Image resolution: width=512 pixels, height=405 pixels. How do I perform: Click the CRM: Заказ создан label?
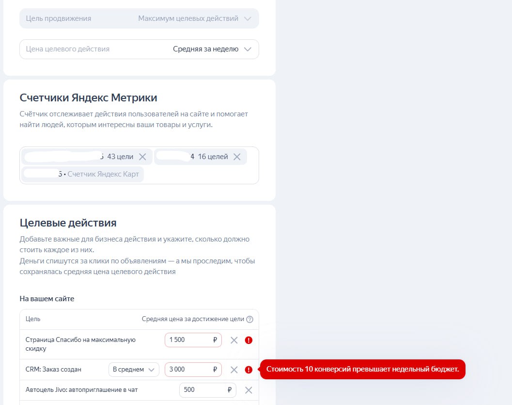tap(53, 370)
